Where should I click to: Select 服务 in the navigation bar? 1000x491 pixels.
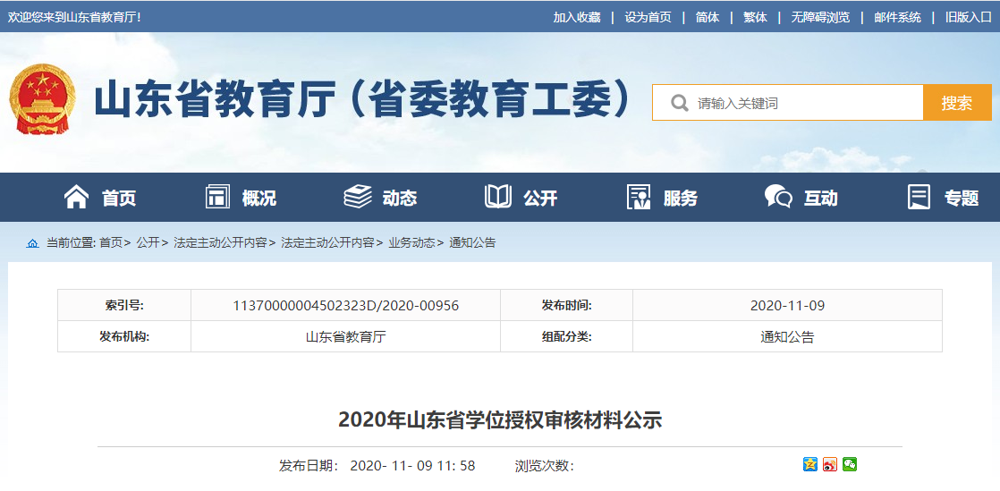(x=661, y=198)
